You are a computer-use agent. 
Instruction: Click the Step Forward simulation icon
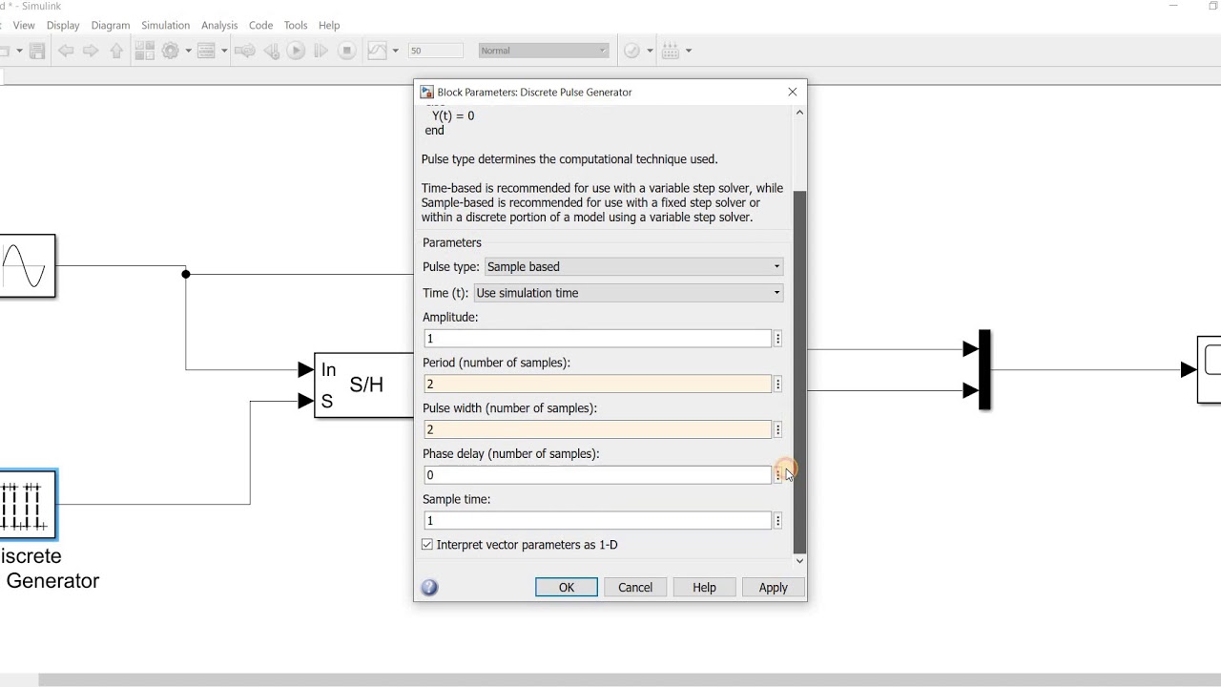(321, 51)
